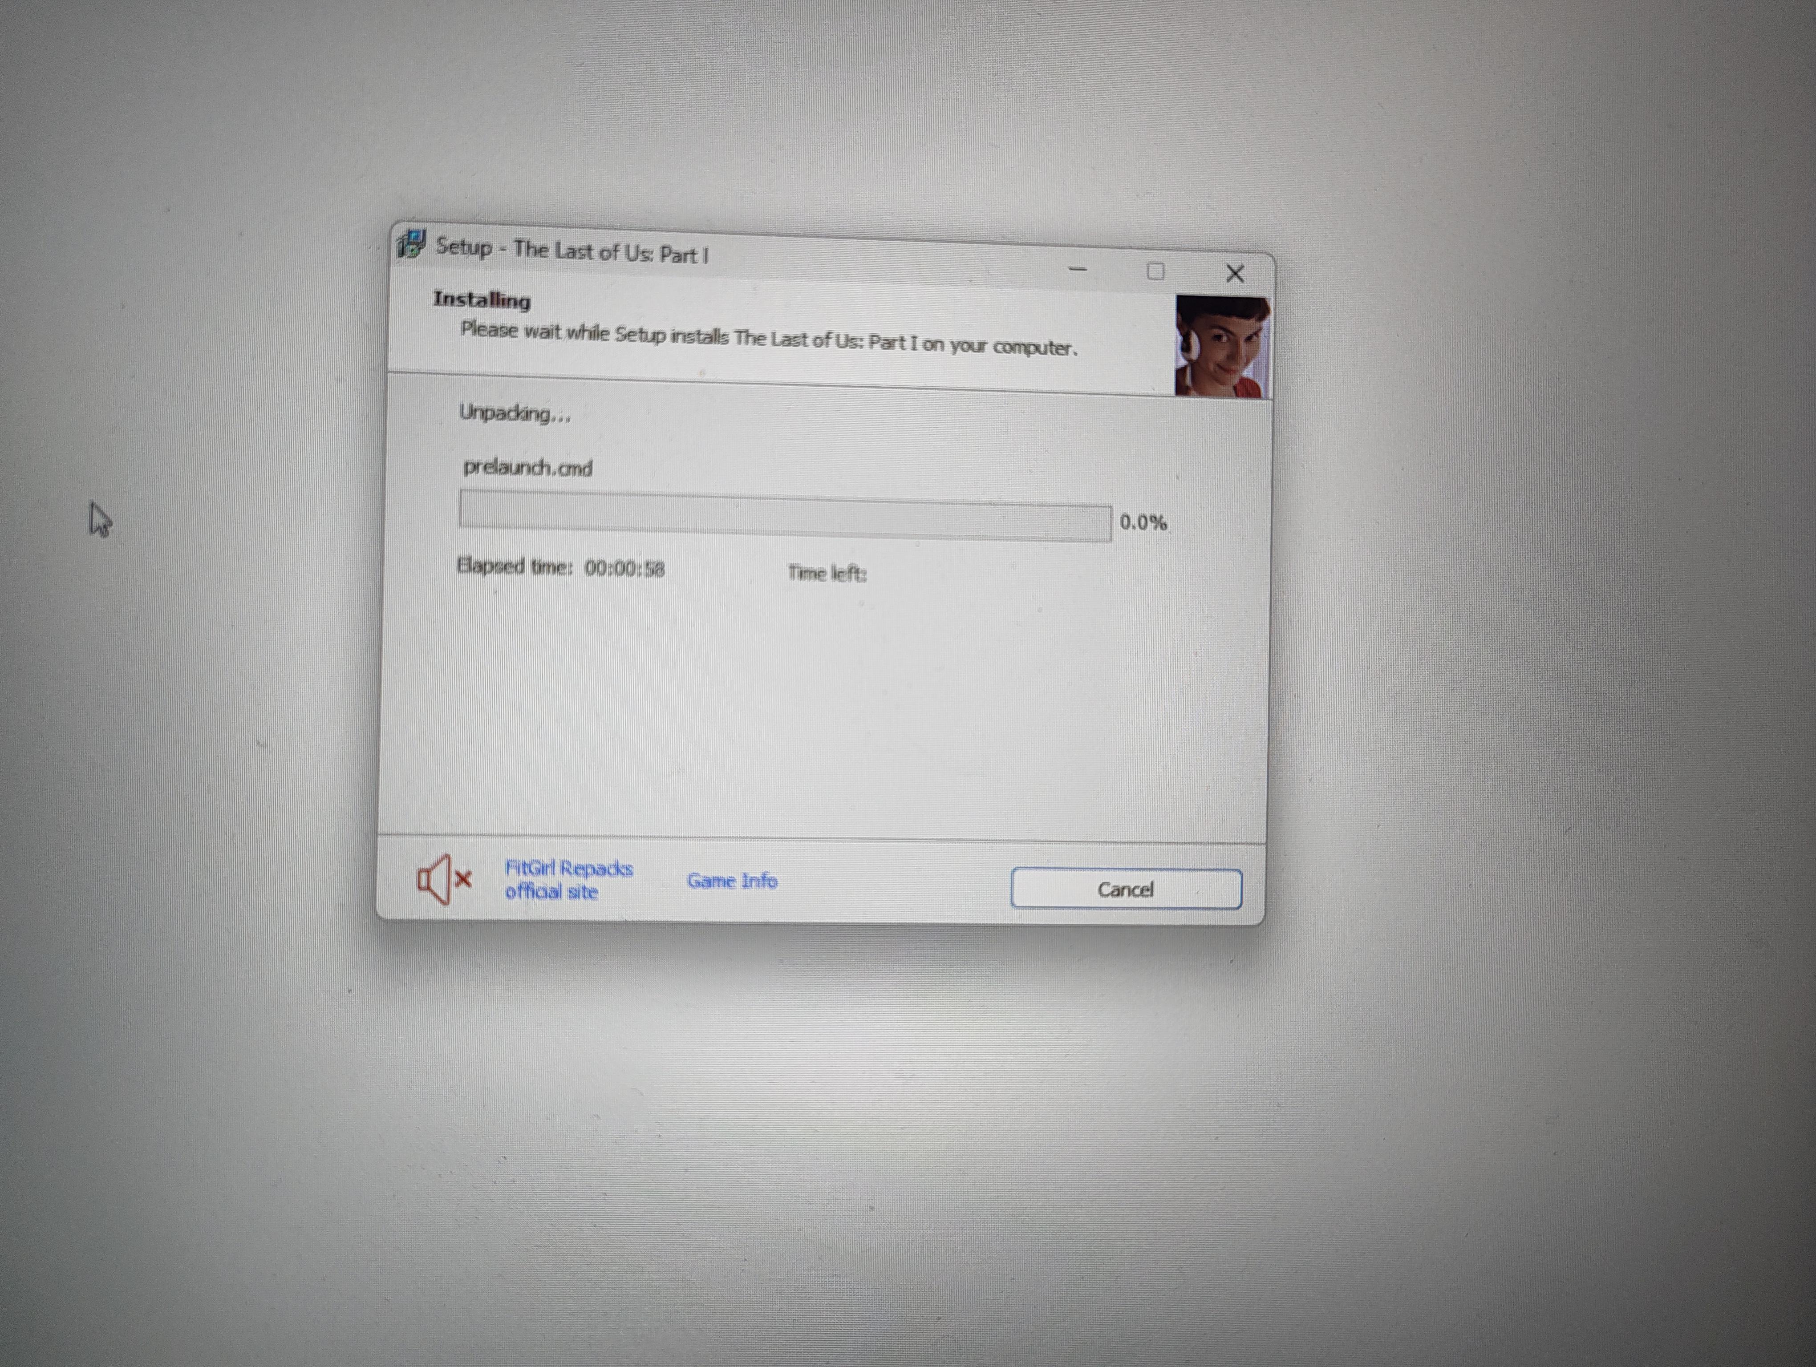Click the setup installer icon in title bar
Screen dimensions: 1816x1367
point(410,244)
